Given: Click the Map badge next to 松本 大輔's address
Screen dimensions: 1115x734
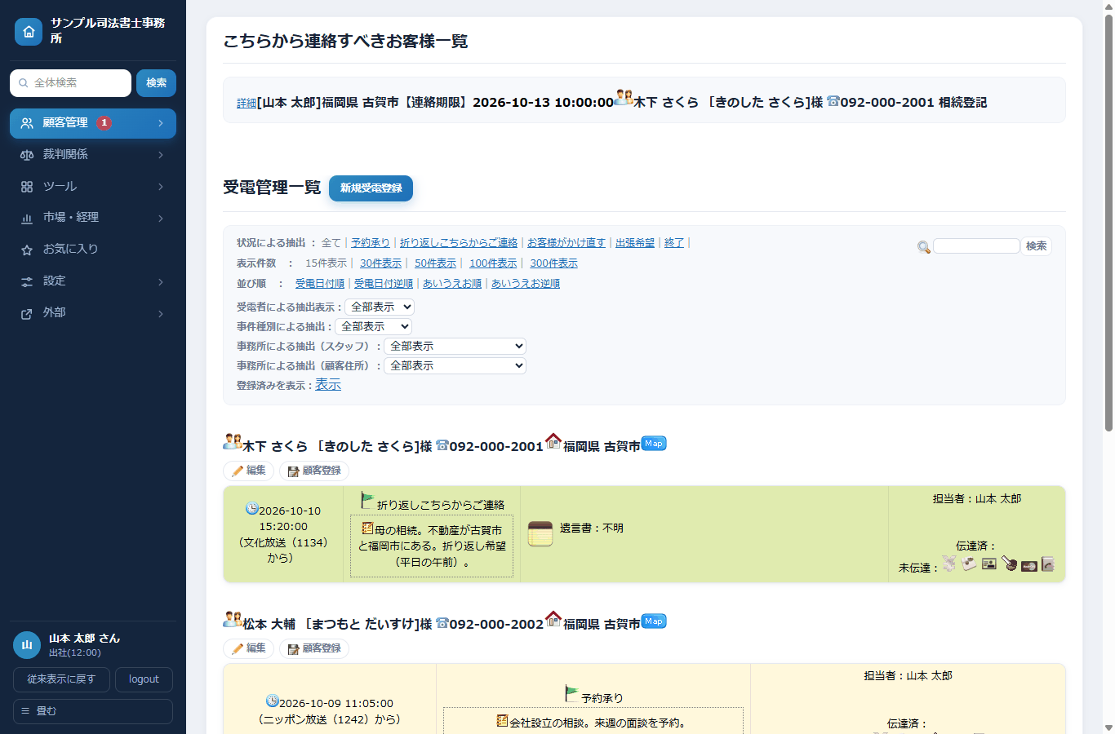Looking at the screenshot, I should click(x=654, y=621).
